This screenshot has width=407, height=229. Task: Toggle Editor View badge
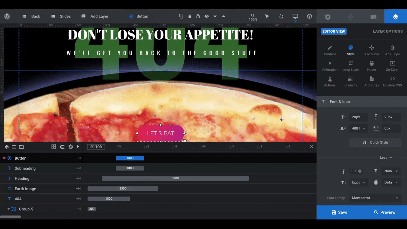334,31
